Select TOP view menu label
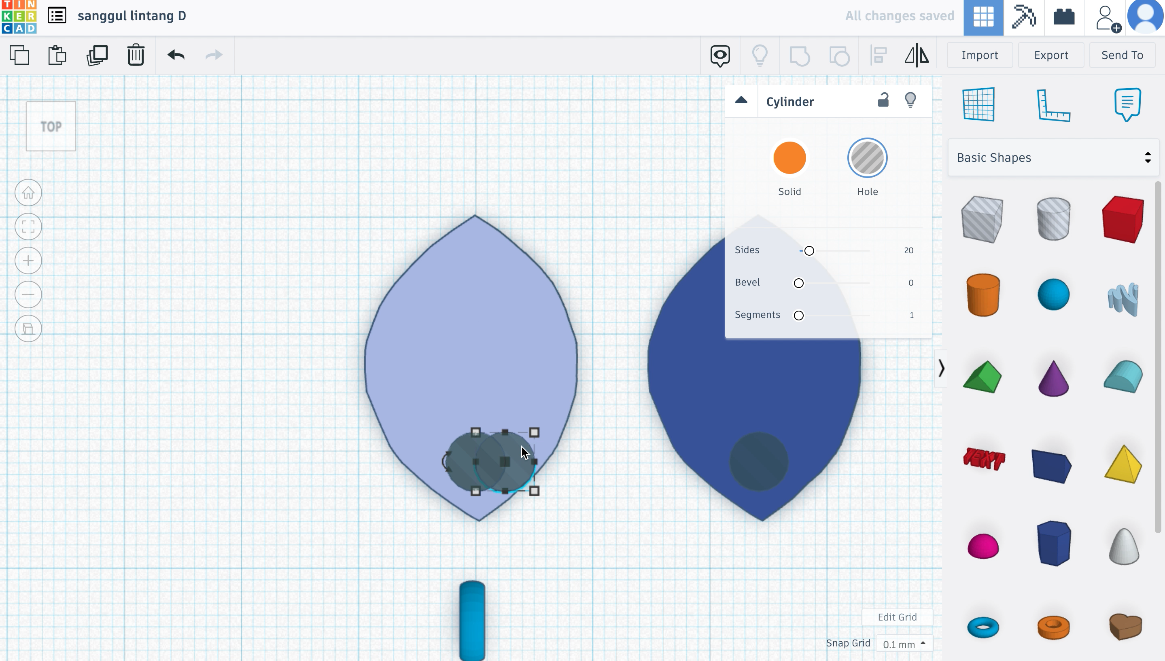1165x661 pixels. [x=51, y=126]
